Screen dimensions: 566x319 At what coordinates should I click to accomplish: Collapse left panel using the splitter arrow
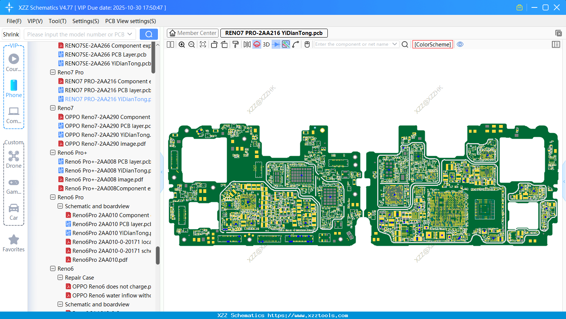[162, 172]
